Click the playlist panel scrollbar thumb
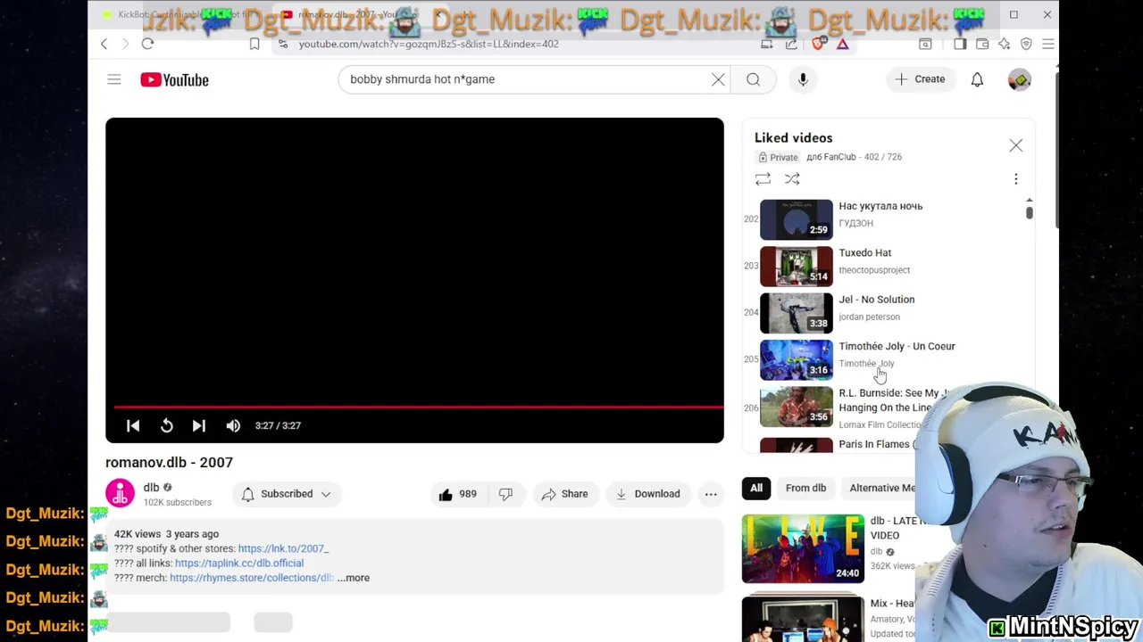This screenshot has height=642, width=1143. tap(1029, 212)
